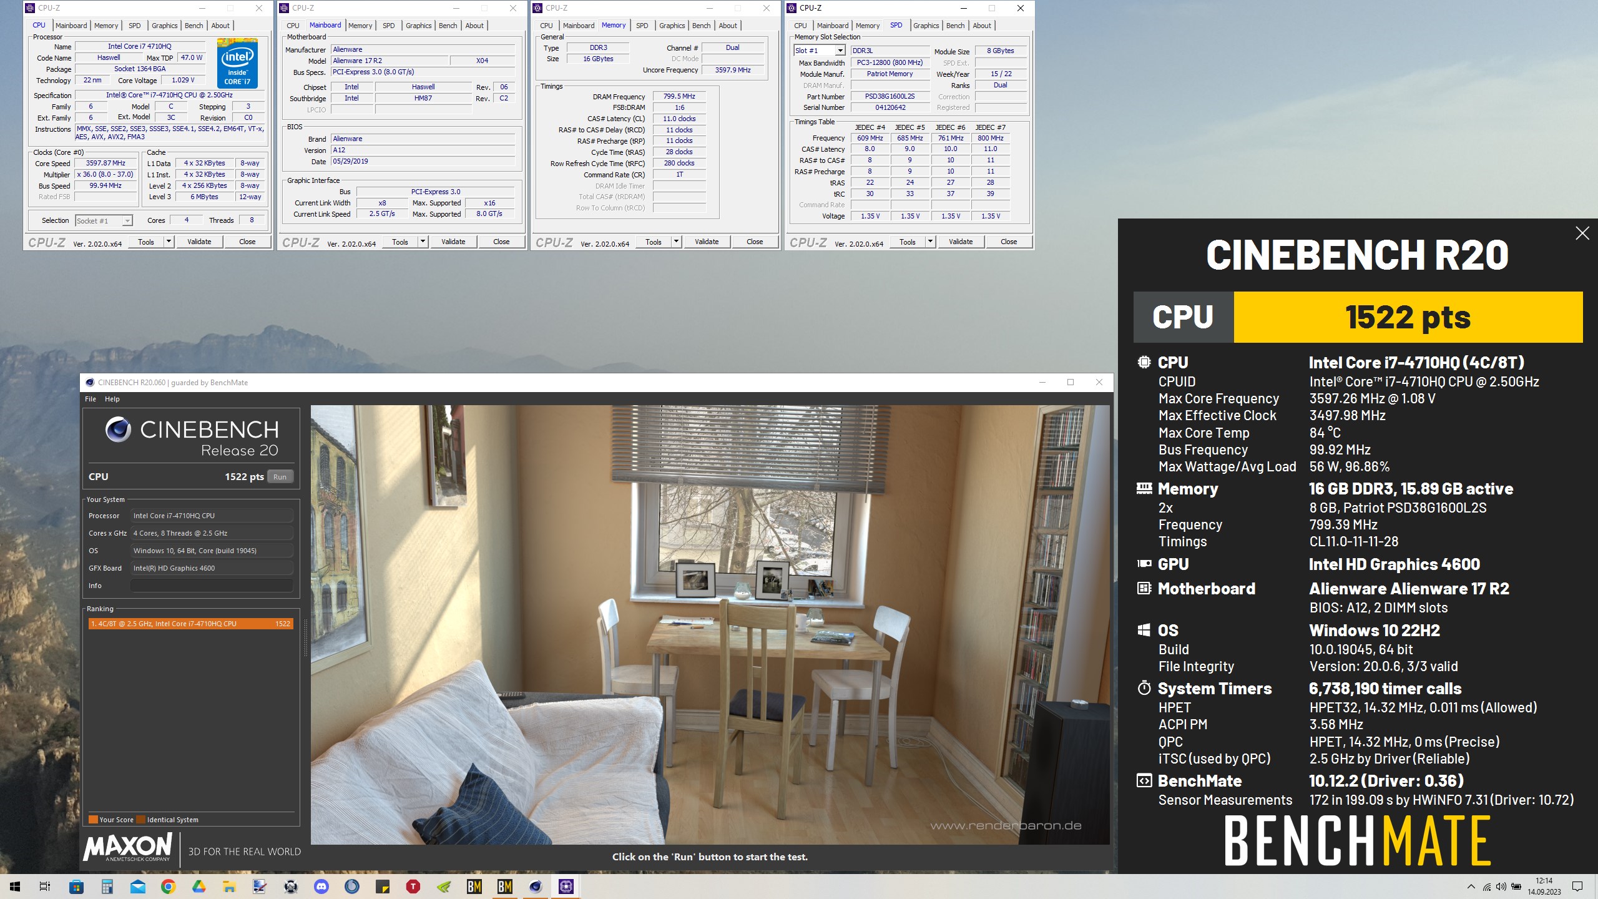Open the Action Center notifications icon

(x=1577, y=887)
